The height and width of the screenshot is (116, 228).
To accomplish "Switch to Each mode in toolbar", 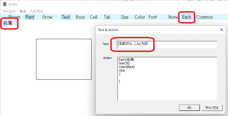I will click(187, 17).
